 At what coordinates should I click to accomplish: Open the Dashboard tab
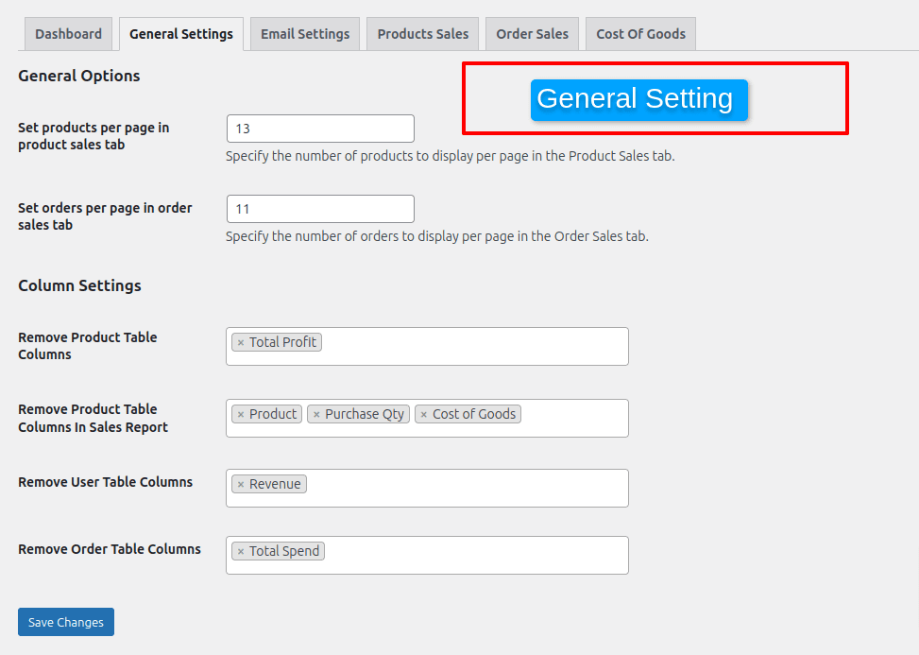[x=68, y=34]
